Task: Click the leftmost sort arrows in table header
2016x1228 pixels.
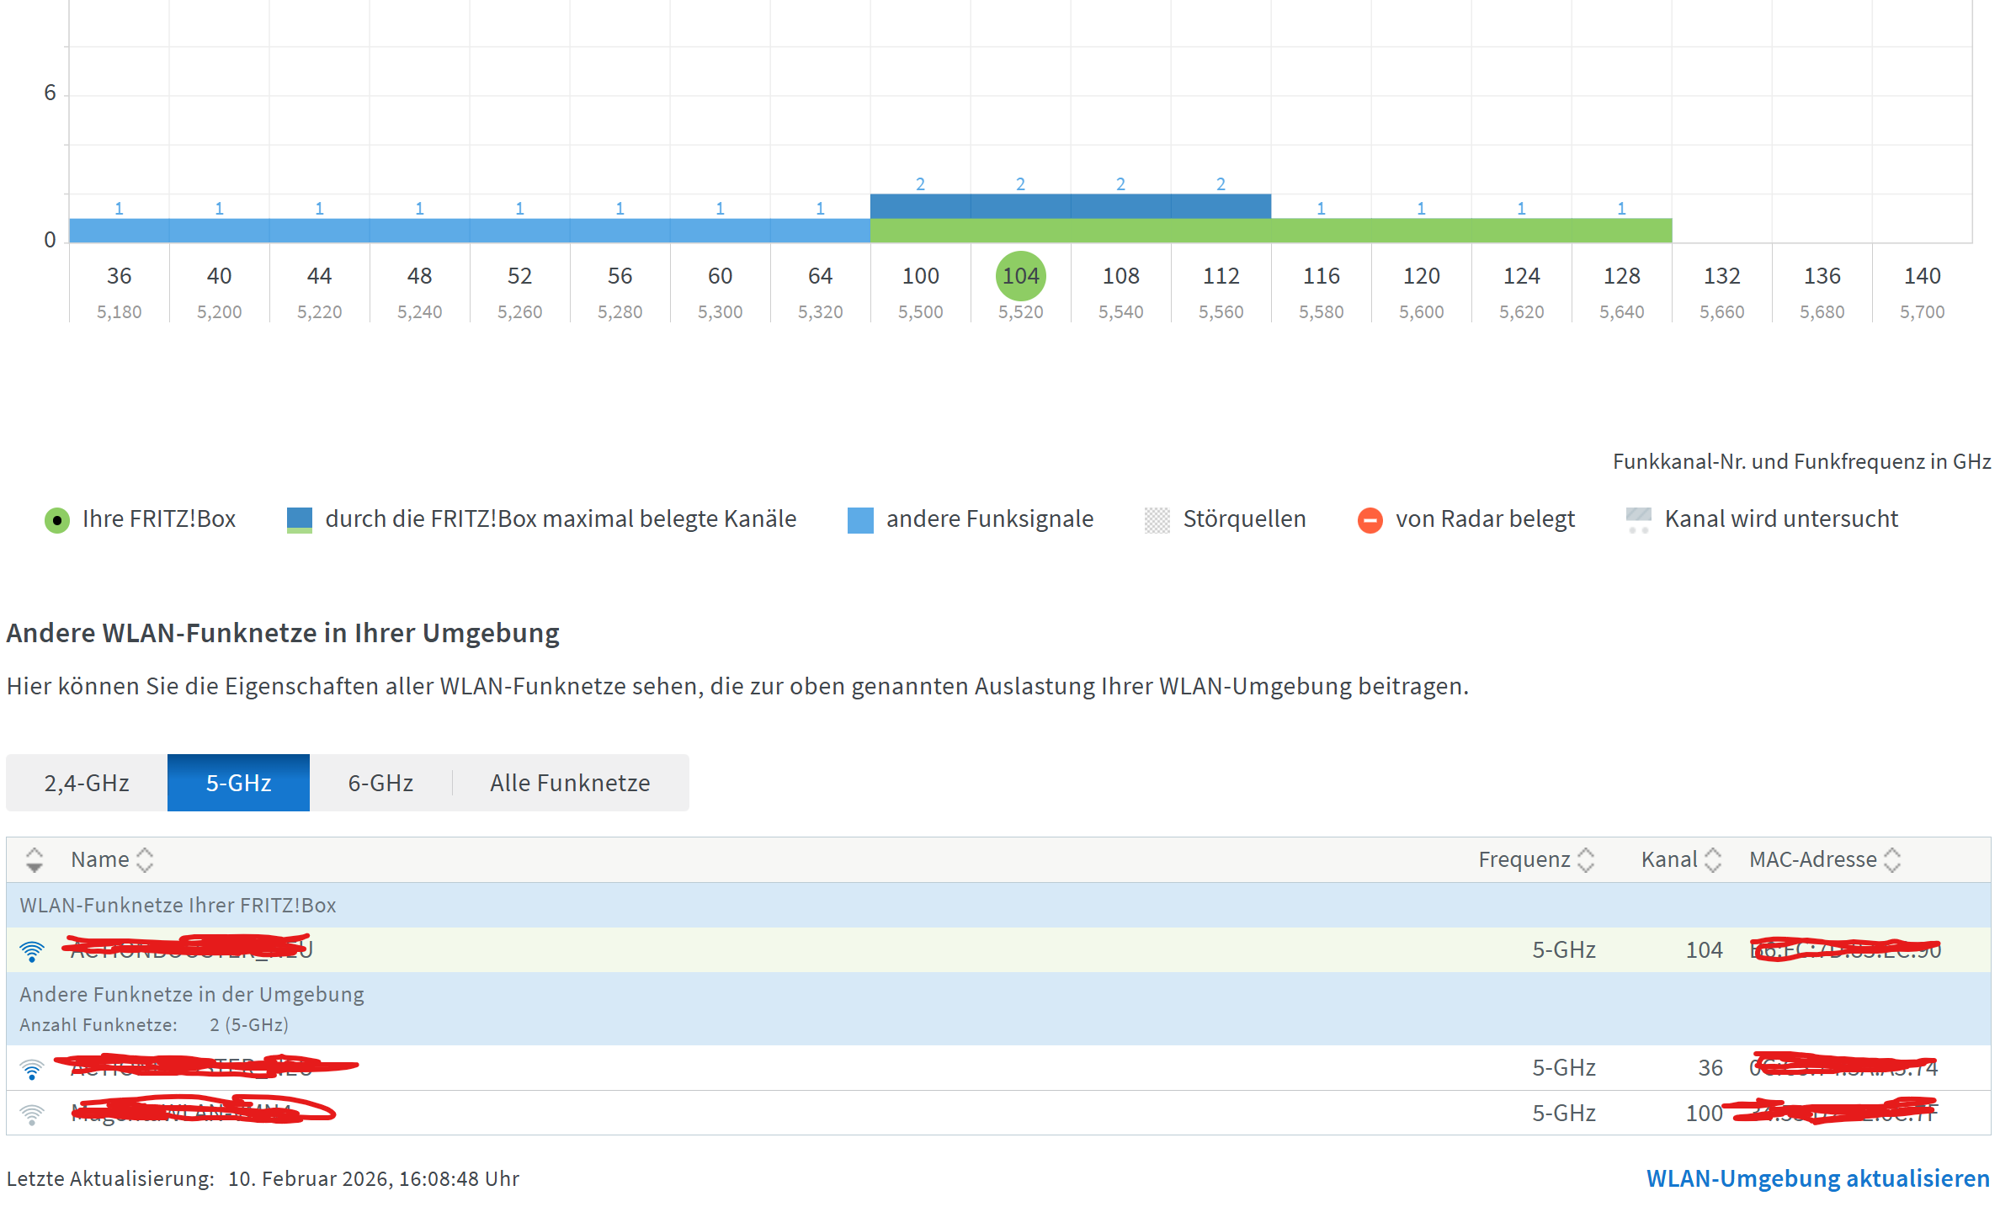Action: point(34,859)
